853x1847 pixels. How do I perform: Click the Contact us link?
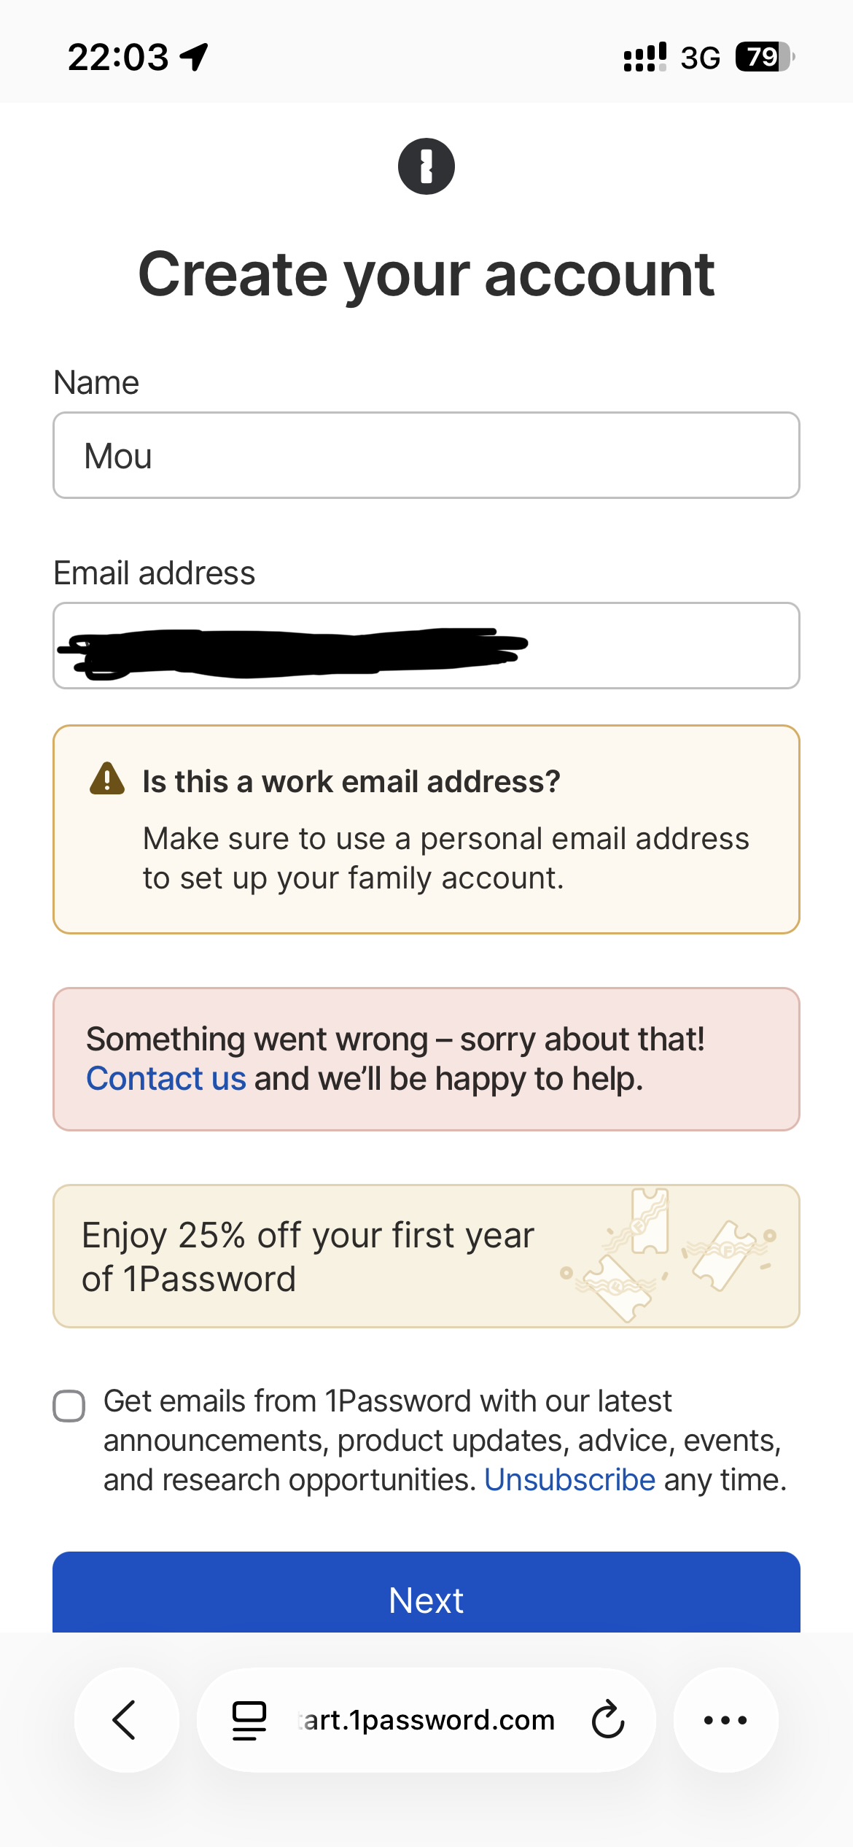point(166,1079)
